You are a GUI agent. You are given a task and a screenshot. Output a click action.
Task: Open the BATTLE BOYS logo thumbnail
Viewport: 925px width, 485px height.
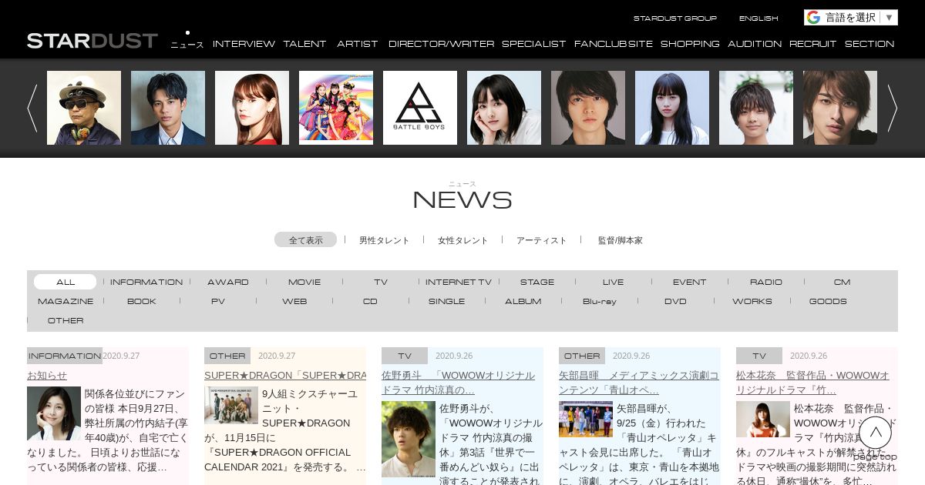(420, 108)
